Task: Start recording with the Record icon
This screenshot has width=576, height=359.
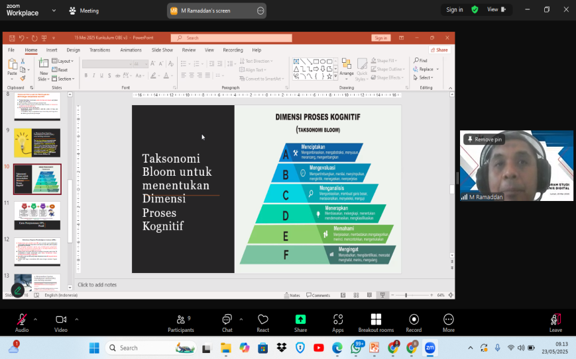Action: pos(414,320)
